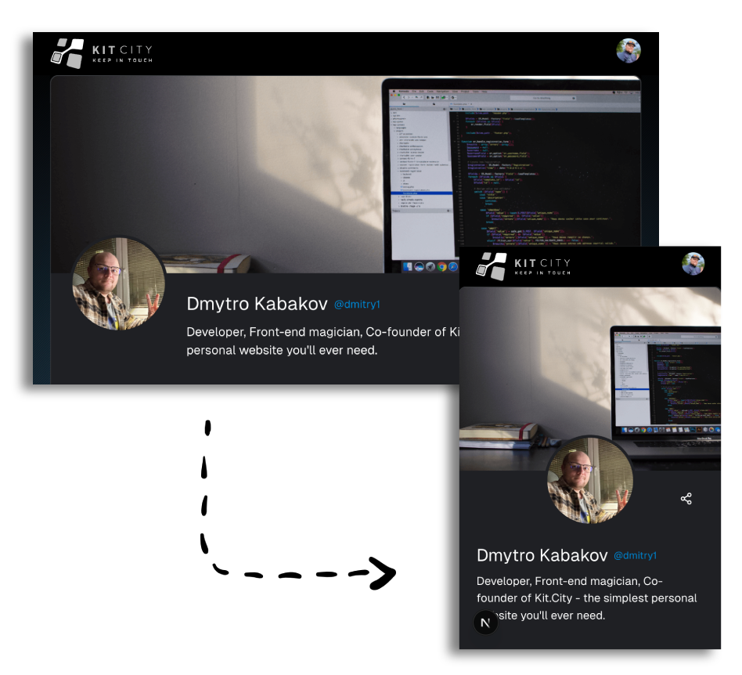Open the user avatar menu in the mobile header

(x=693, y=264)
